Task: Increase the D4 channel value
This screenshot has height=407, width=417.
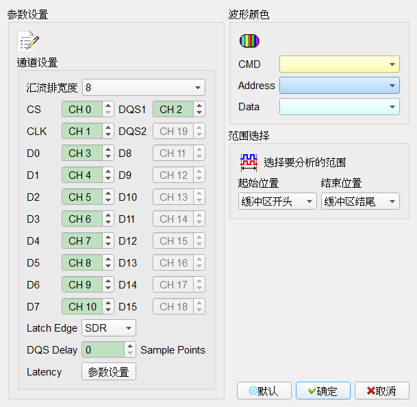Action: [108, 237]
